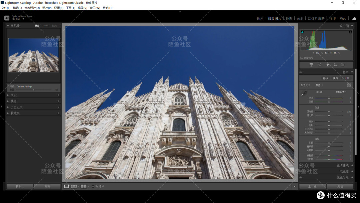Image resolution: width=360 pixels, height=203 pixels.
Task: Open toolbar content dropdown arrow
Action: pyautogui.click(x=295, y=186)
